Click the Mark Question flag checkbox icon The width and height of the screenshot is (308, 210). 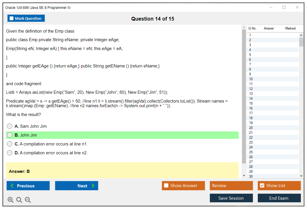pos(11,18)
